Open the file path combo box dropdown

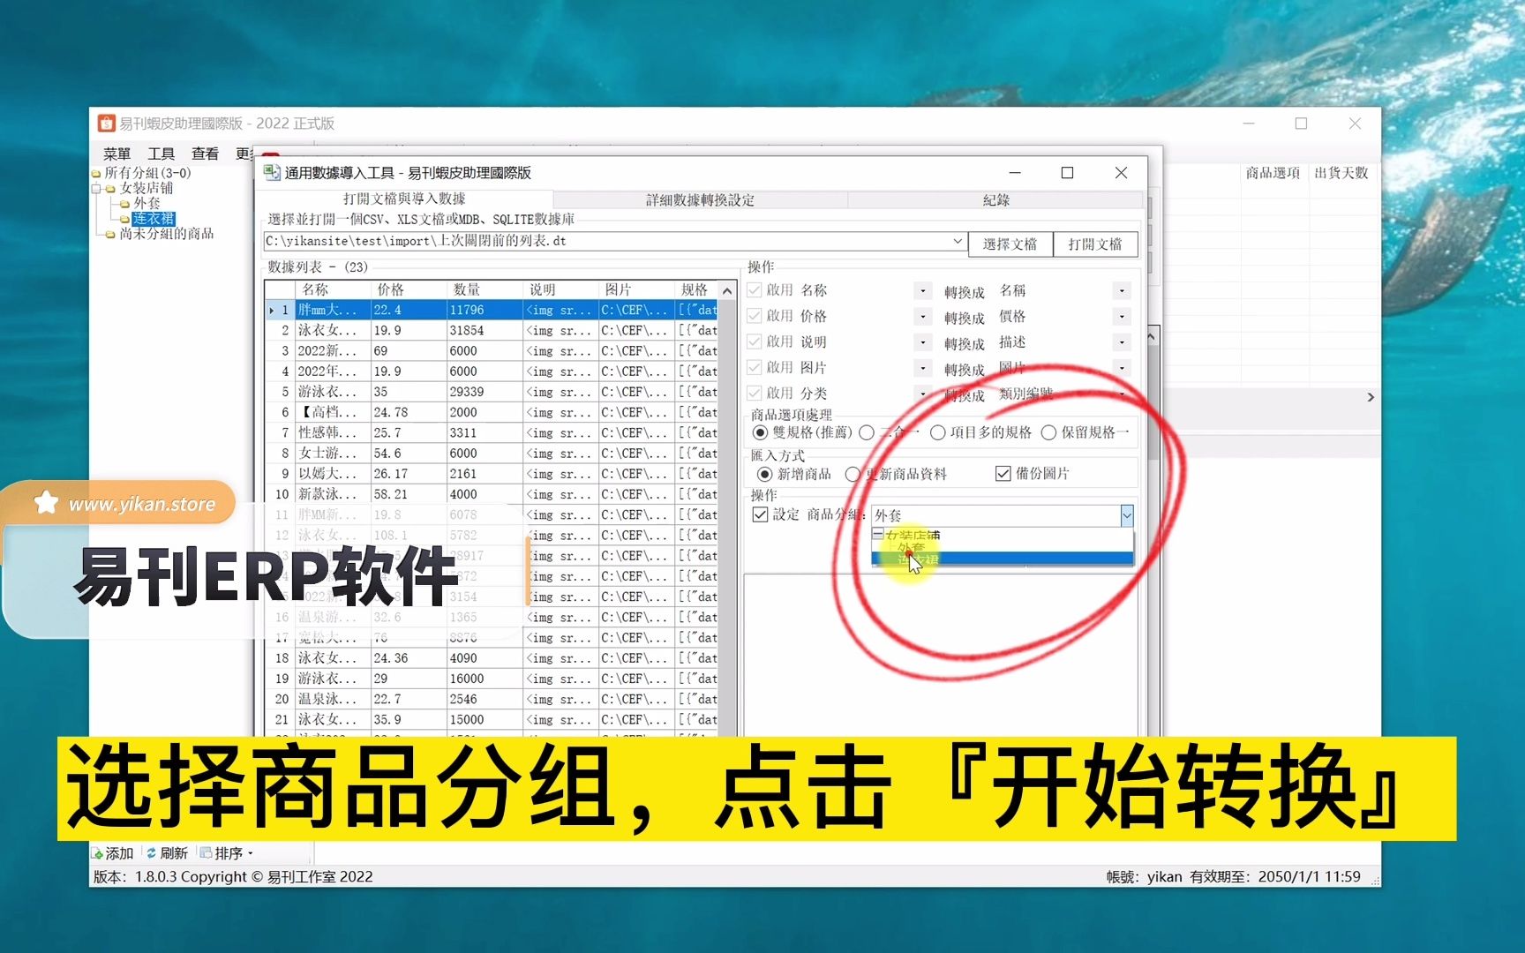point(958,241)
